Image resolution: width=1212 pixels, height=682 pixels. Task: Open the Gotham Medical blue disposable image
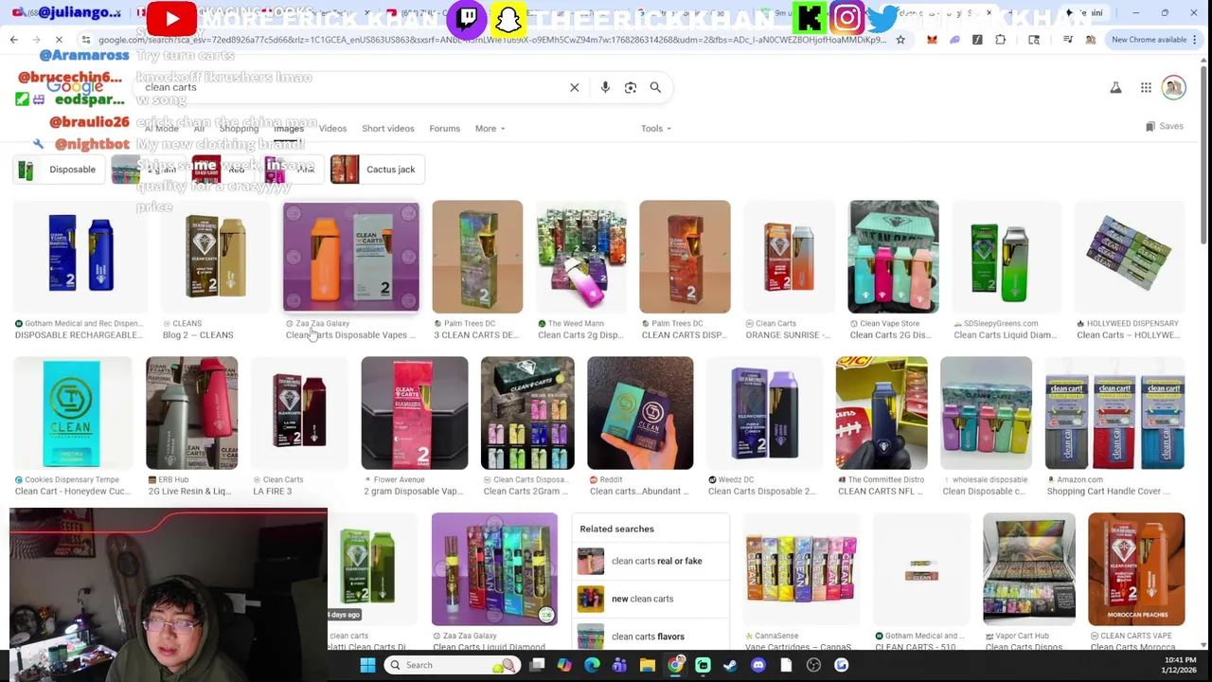(80, 257)
